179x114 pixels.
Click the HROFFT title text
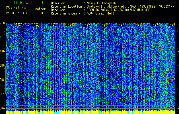pyautogui.click(x=29, y=2)
